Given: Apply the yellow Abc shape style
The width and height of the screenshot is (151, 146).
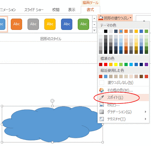Looking at the screenshot, I should pyautogui.click(x=50, y=24).
